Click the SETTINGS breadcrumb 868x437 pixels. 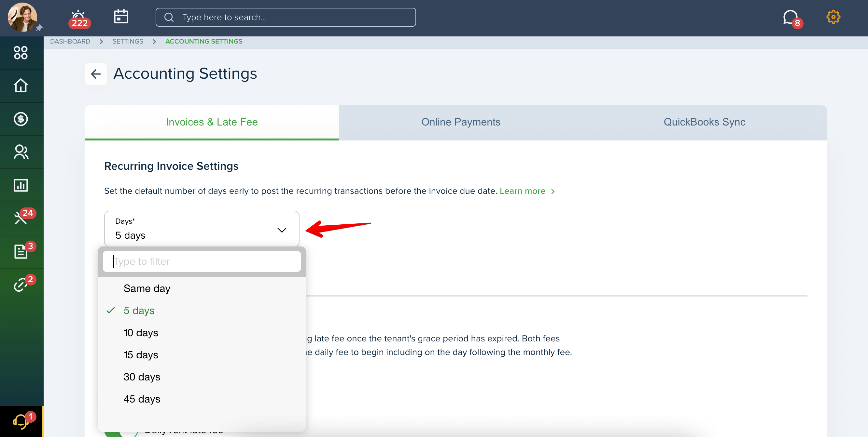[128, 41]
